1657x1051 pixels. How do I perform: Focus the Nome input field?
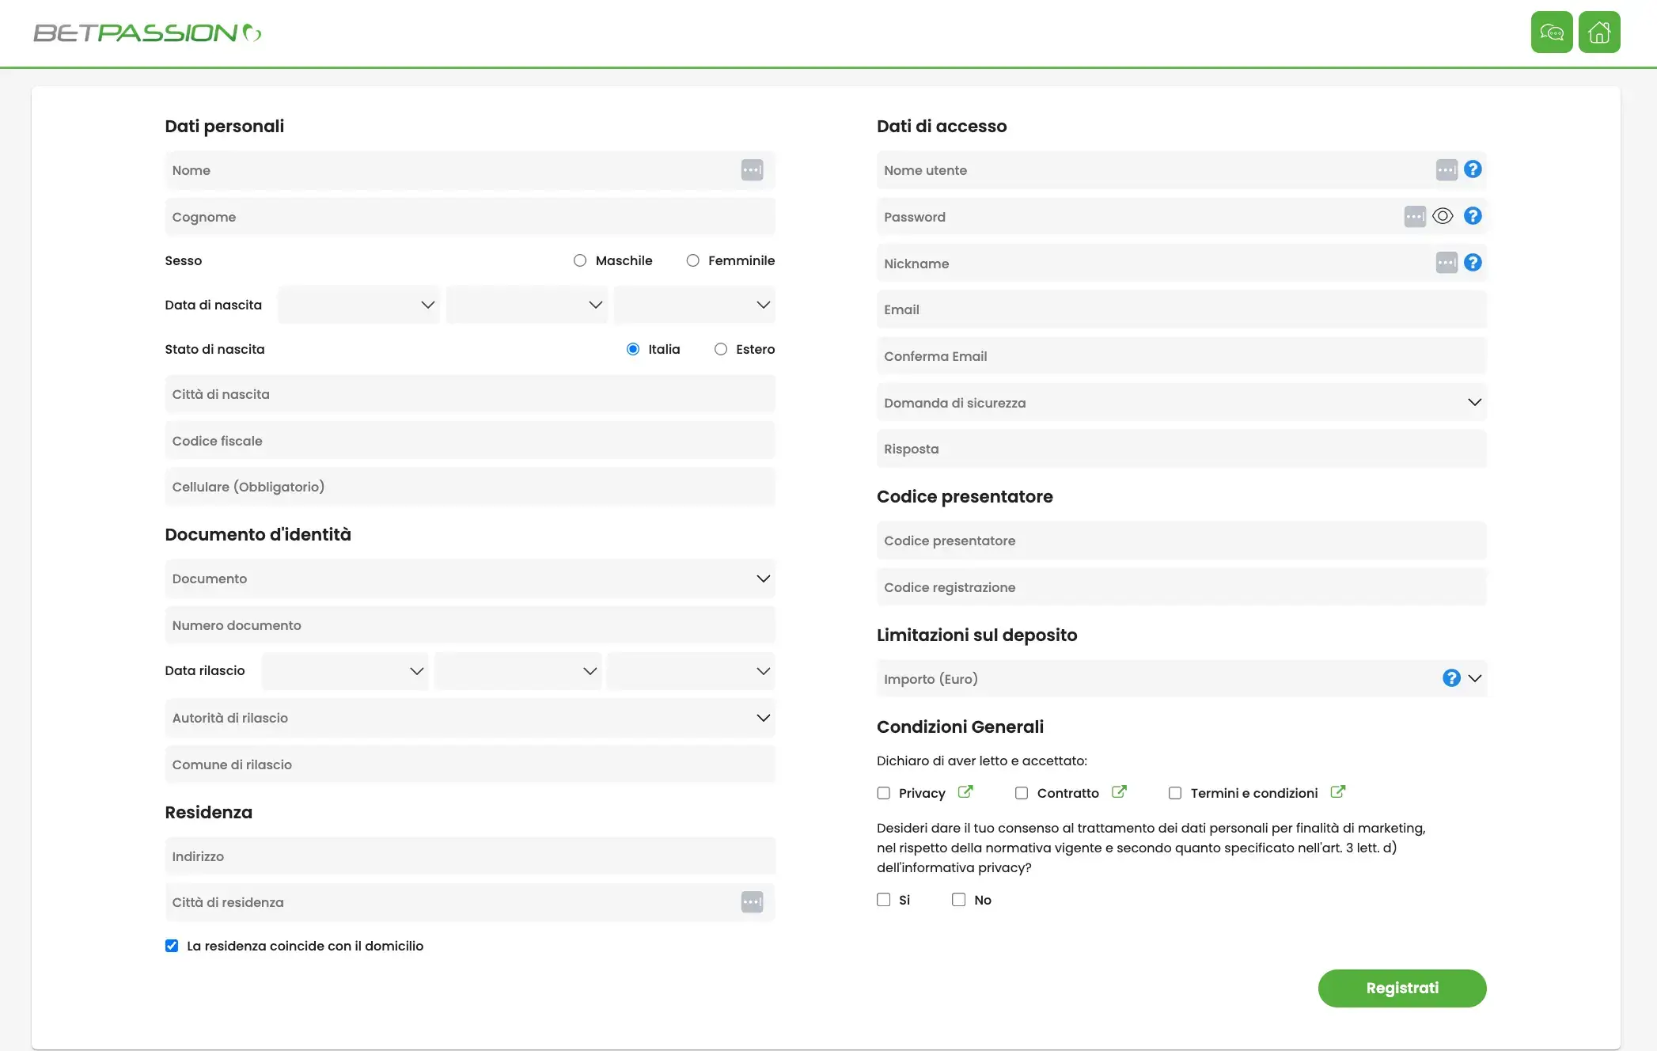470,170
